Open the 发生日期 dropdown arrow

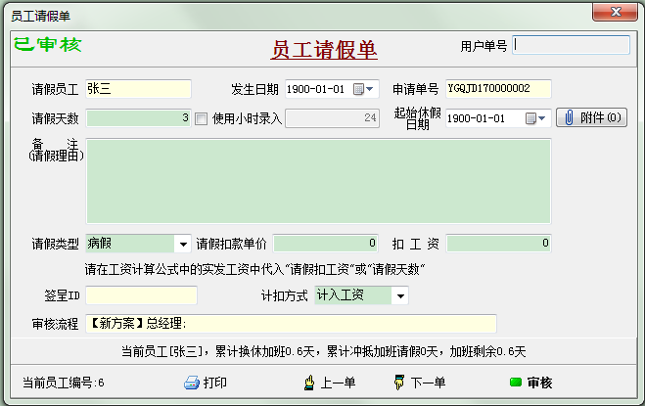pos(371,89)
